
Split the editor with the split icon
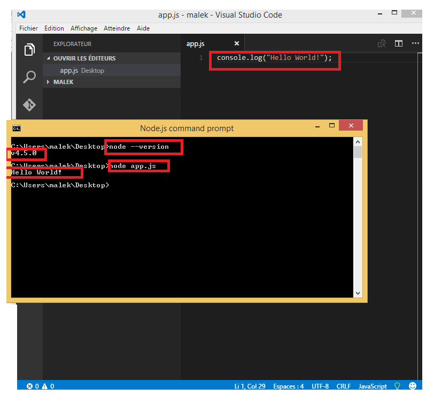tap(399, 43)
